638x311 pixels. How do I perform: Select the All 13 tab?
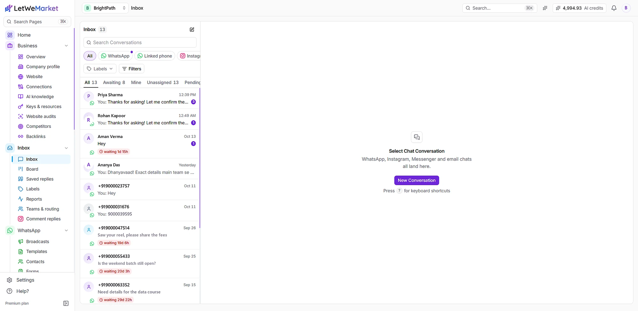(x=91, y=83)
